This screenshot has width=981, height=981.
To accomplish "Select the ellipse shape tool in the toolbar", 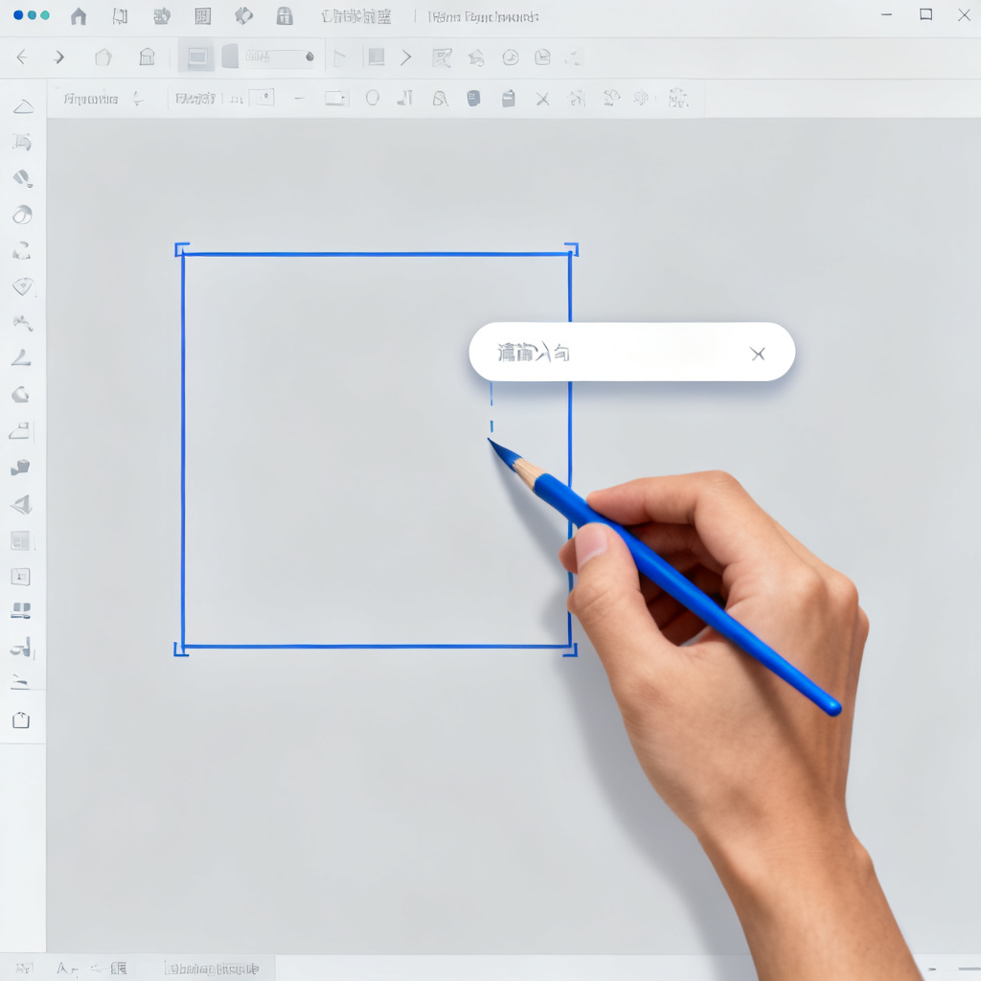I will [x=373, y=98].
